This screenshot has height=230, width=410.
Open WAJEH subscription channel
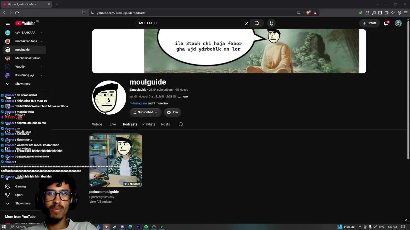(24, 67)
